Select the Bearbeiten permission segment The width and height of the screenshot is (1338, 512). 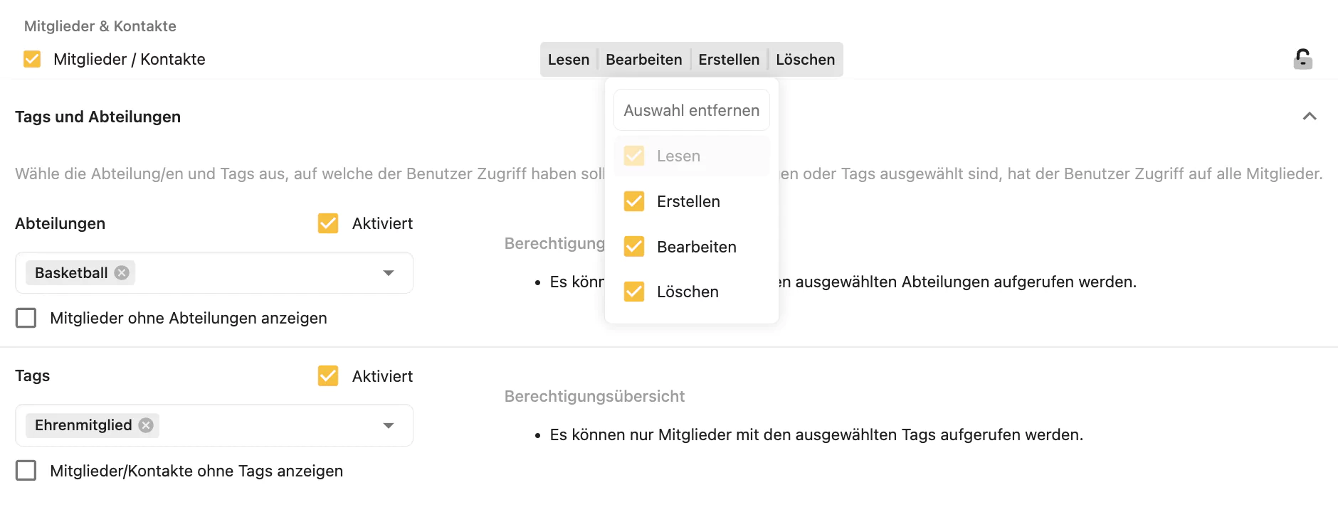coord(644,60)
